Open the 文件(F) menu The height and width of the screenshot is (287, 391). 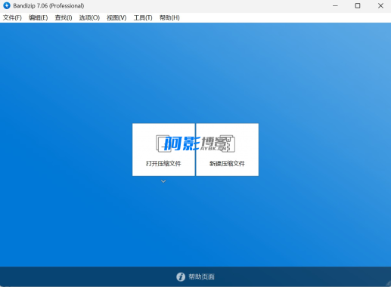tap(12, 17)
